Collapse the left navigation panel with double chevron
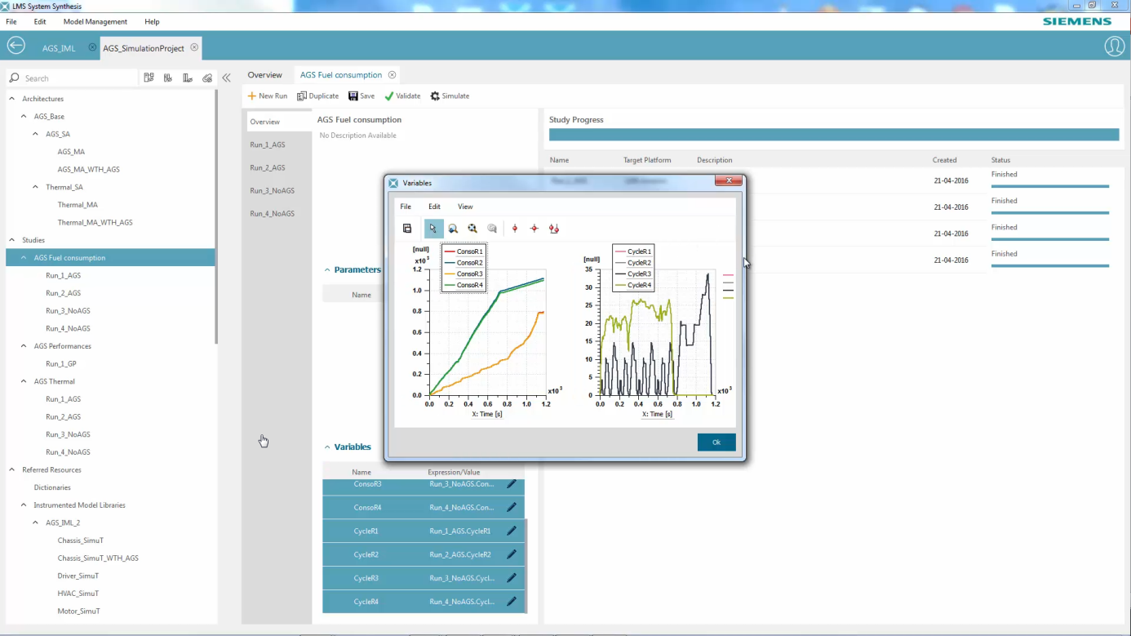Viewport: 1131px width, 636px height. (227, 78)
